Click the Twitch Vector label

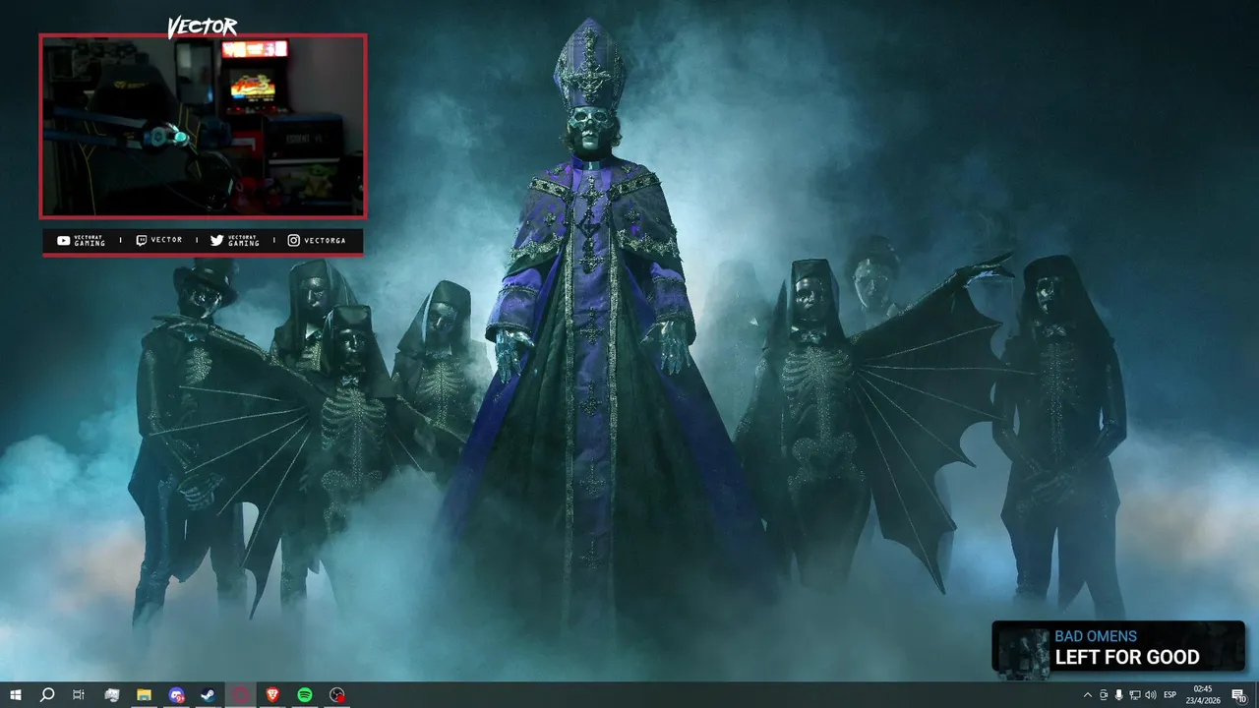tap(158, 240)
